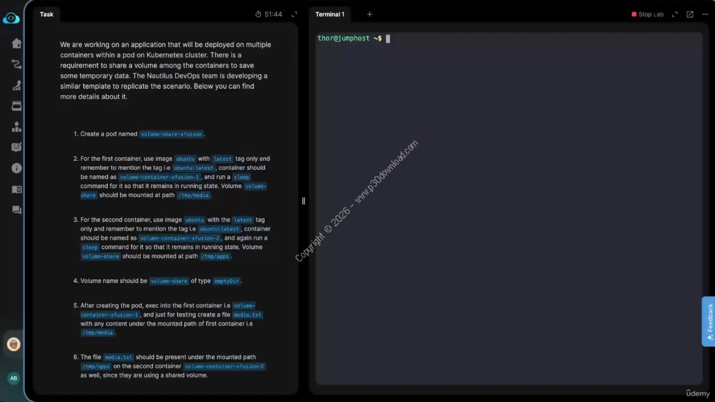
Task: Click the cloud logo at top of sidebar
Action: (x=11, y=18)
